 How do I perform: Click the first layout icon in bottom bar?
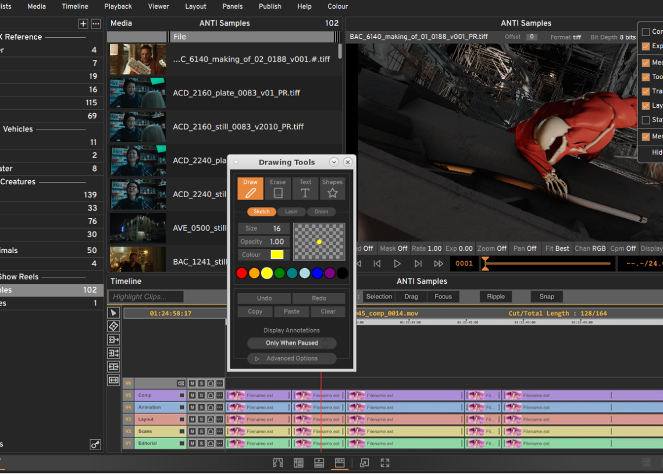[x=278, y=463]
